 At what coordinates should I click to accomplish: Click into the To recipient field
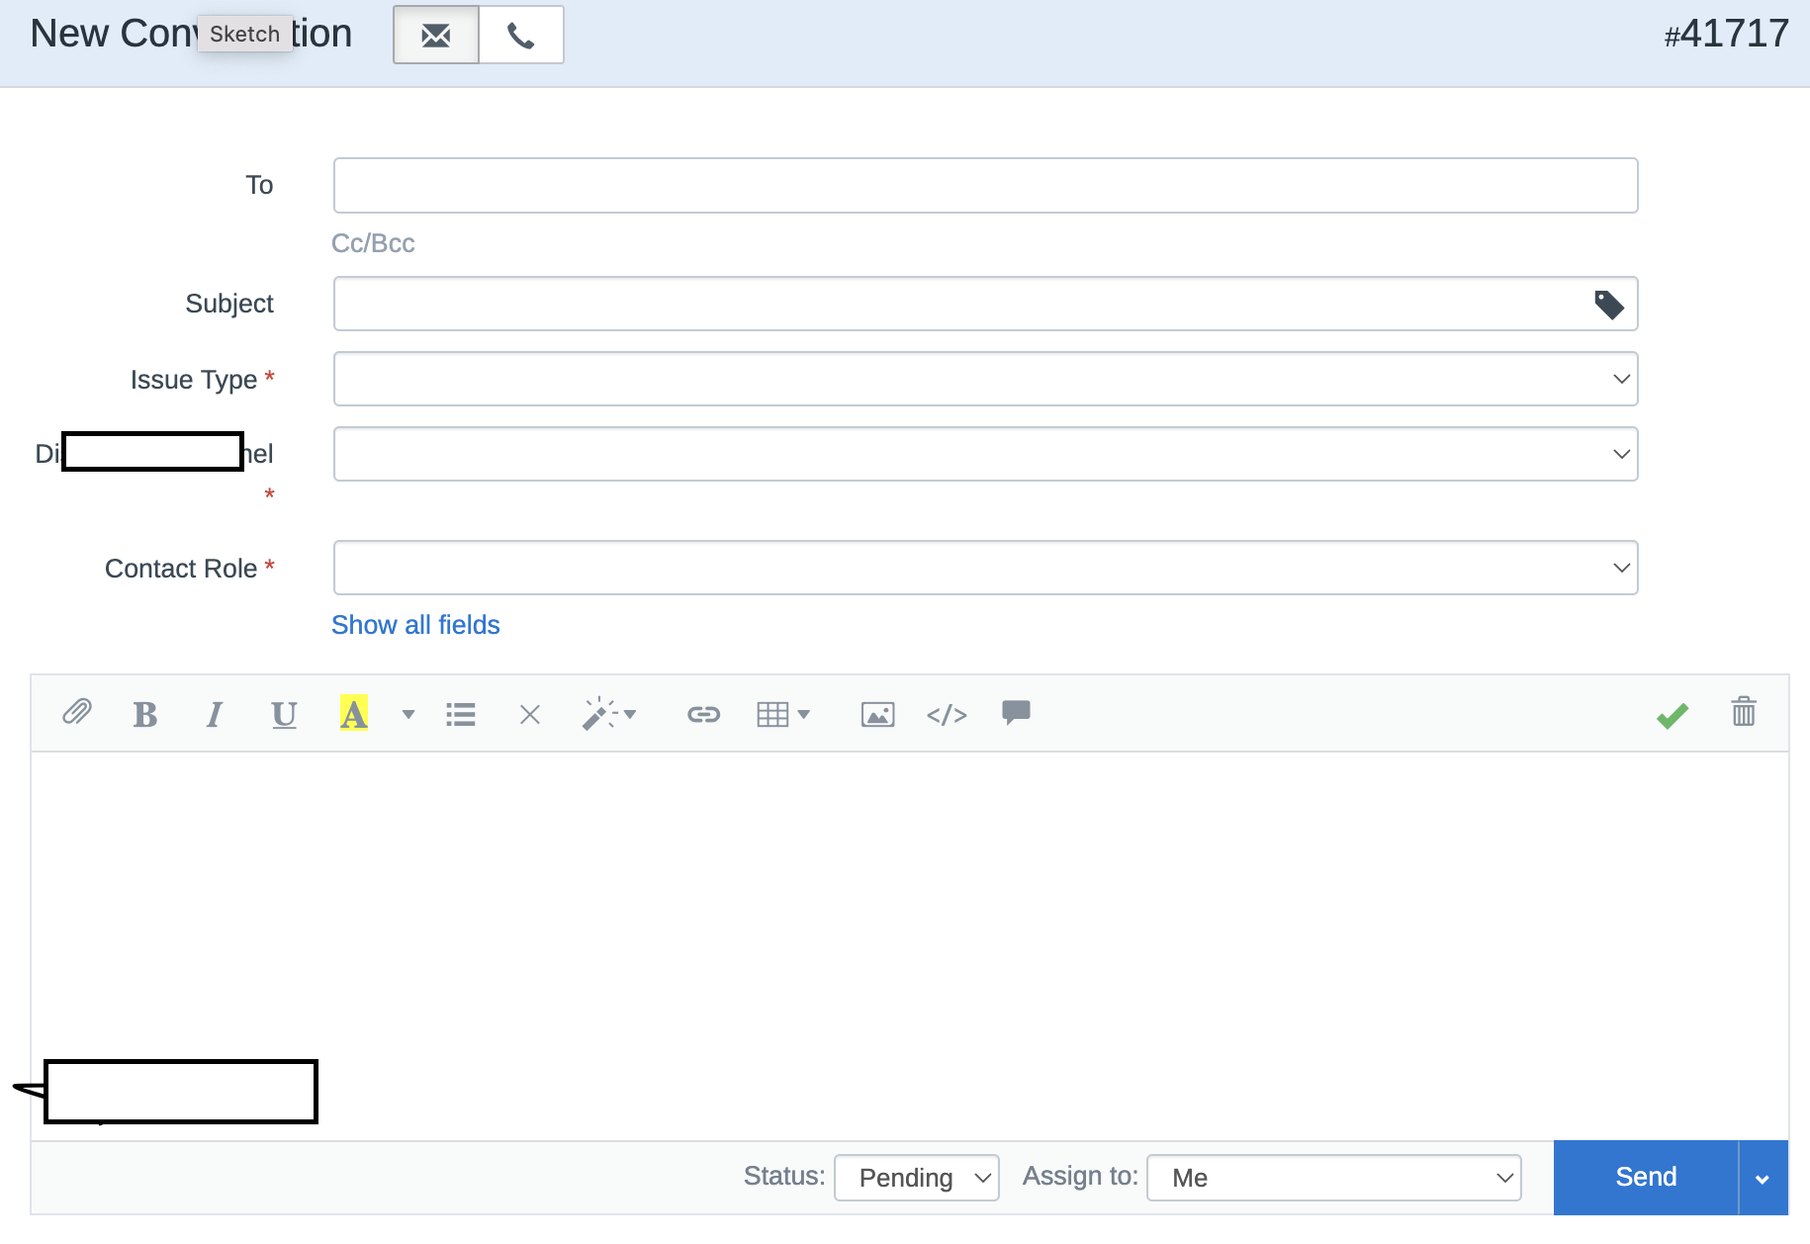[x=985, y=185]
